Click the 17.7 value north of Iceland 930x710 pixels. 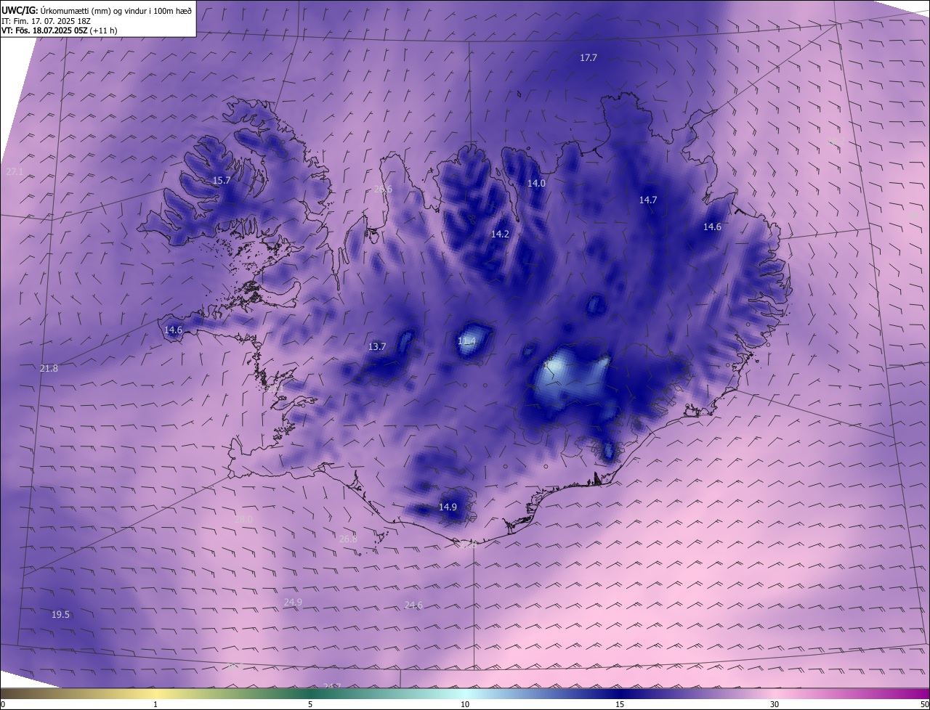point(589,57)
